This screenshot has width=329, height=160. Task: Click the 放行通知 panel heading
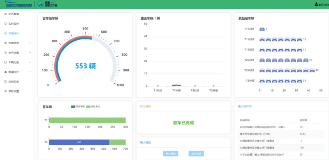(x=146, y=106)
